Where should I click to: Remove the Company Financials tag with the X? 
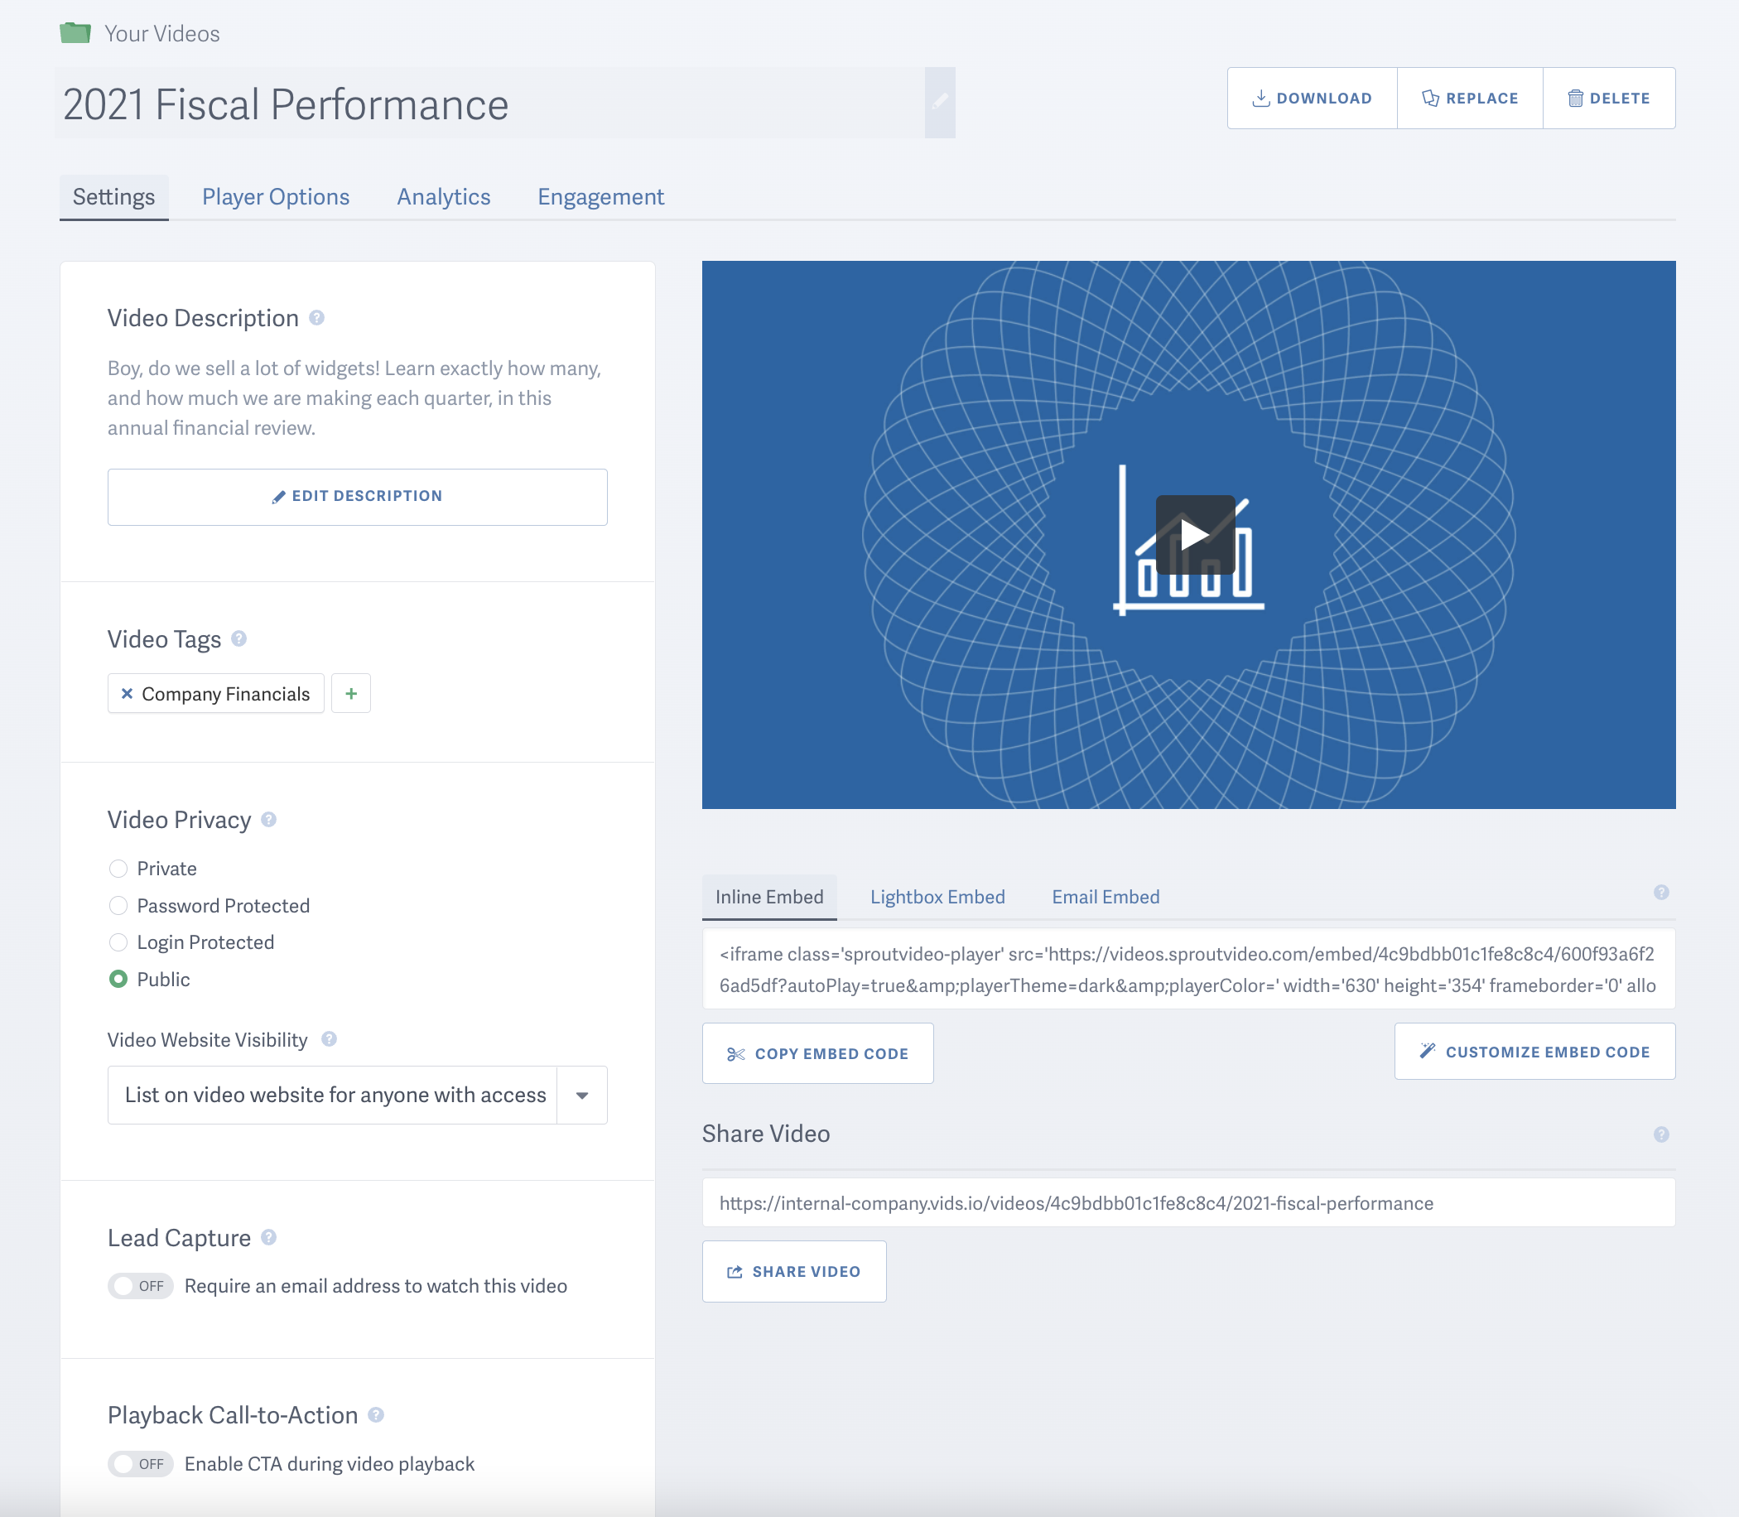pos(127,693)
